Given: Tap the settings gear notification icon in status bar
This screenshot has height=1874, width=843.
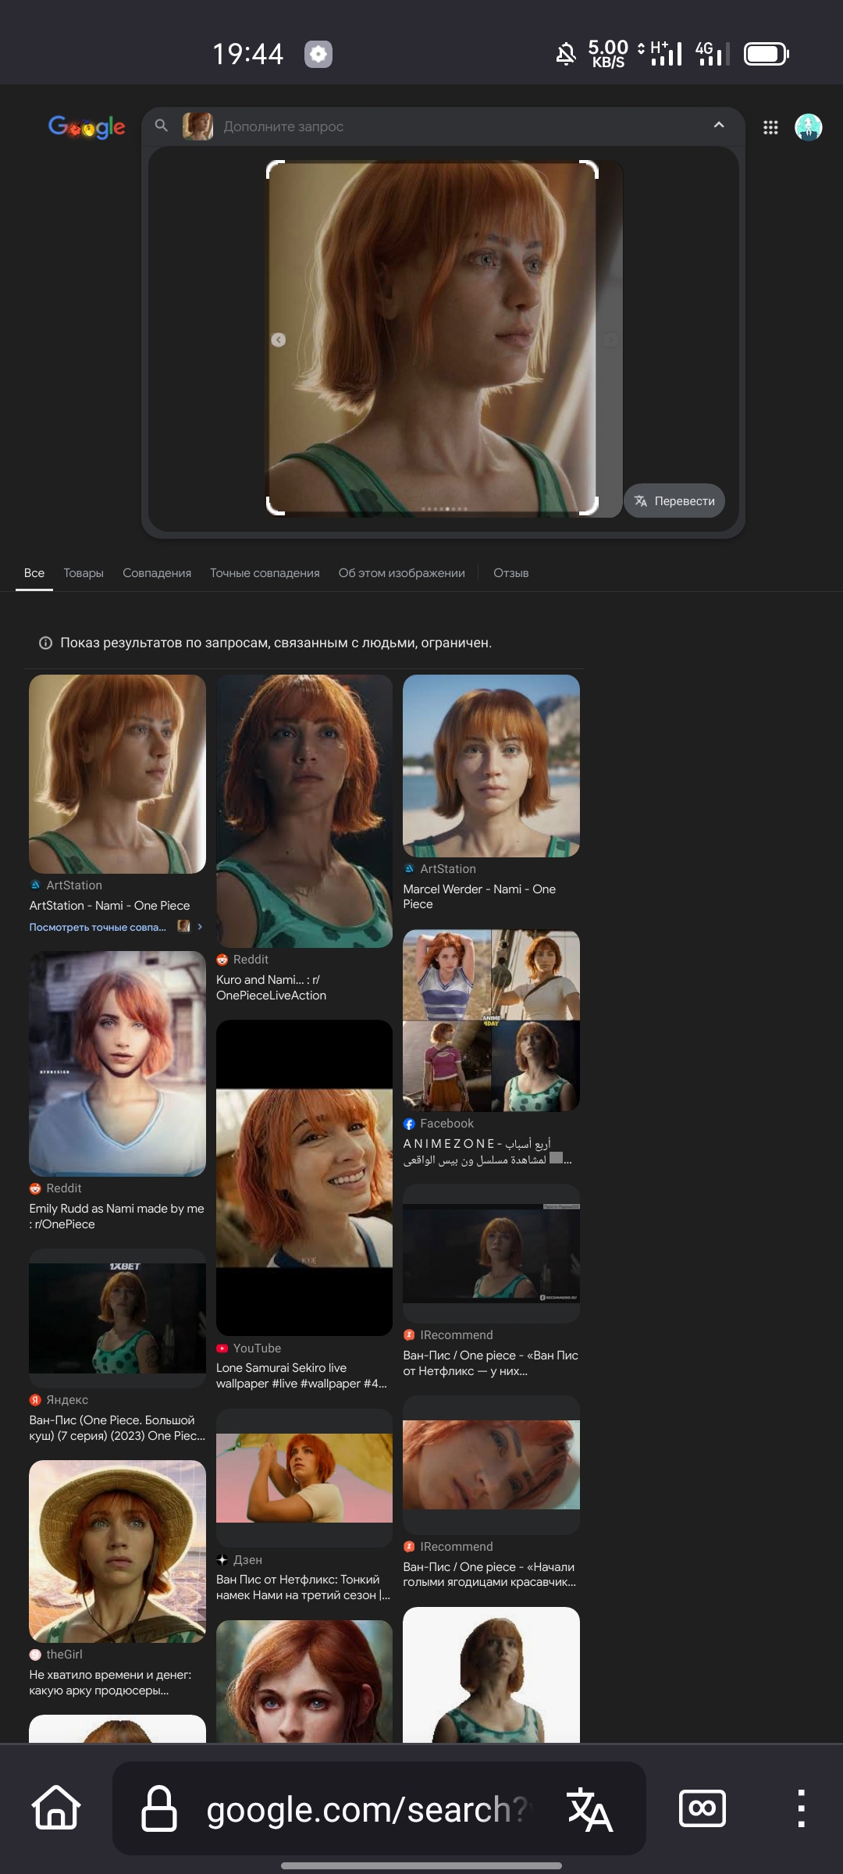Looking at the screenshot, I should pyautogui.click(x=318, y=54).
